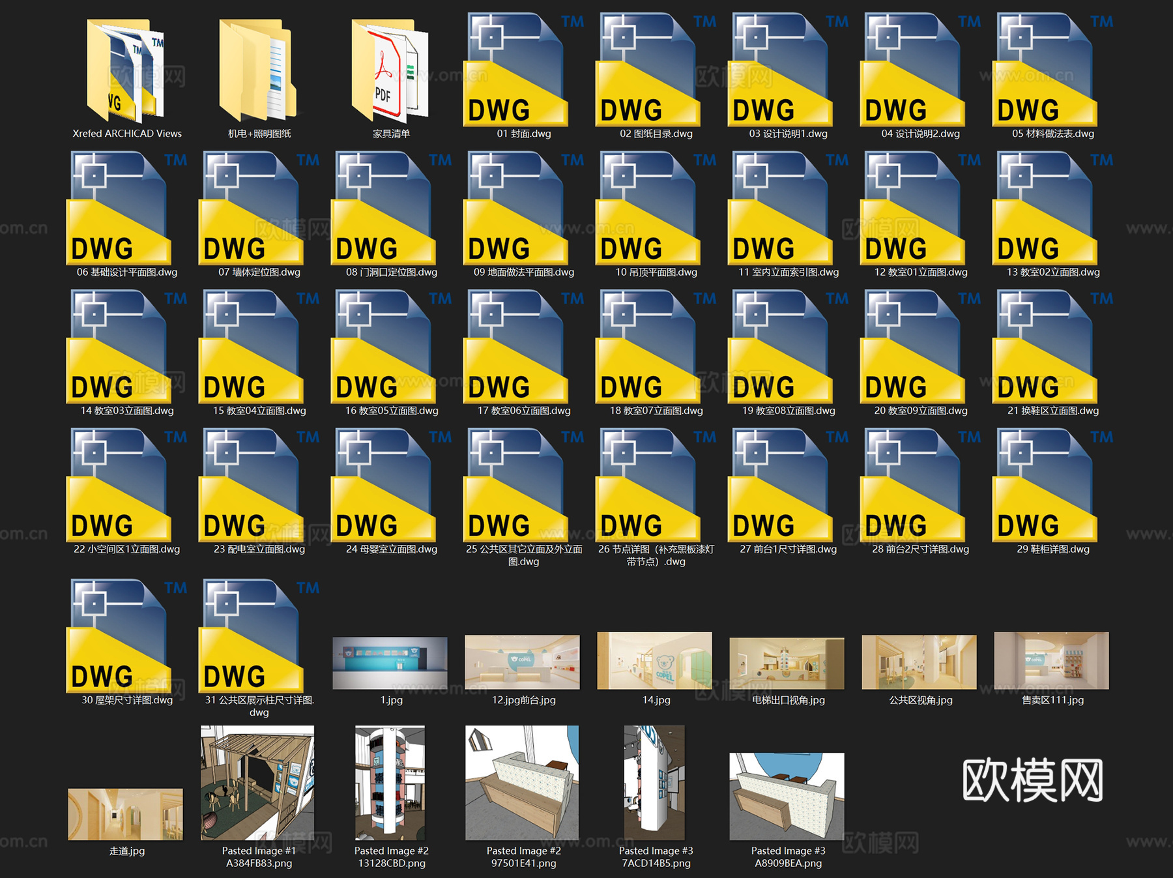The height and width of the screenshot is (878, 1173).
Task: Open the Xrefed ARCHICAD Views folder
Action: tap(126, 70)
